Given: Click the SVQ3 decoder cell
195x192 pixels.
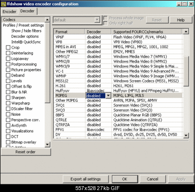Looking at the screenshot, I should pos(98,110).
